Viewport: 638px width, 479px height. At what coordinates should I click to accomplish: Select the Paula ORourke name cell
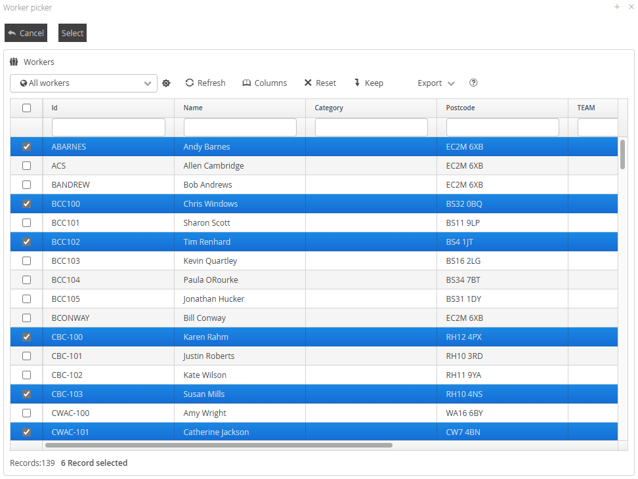(240, 280)
